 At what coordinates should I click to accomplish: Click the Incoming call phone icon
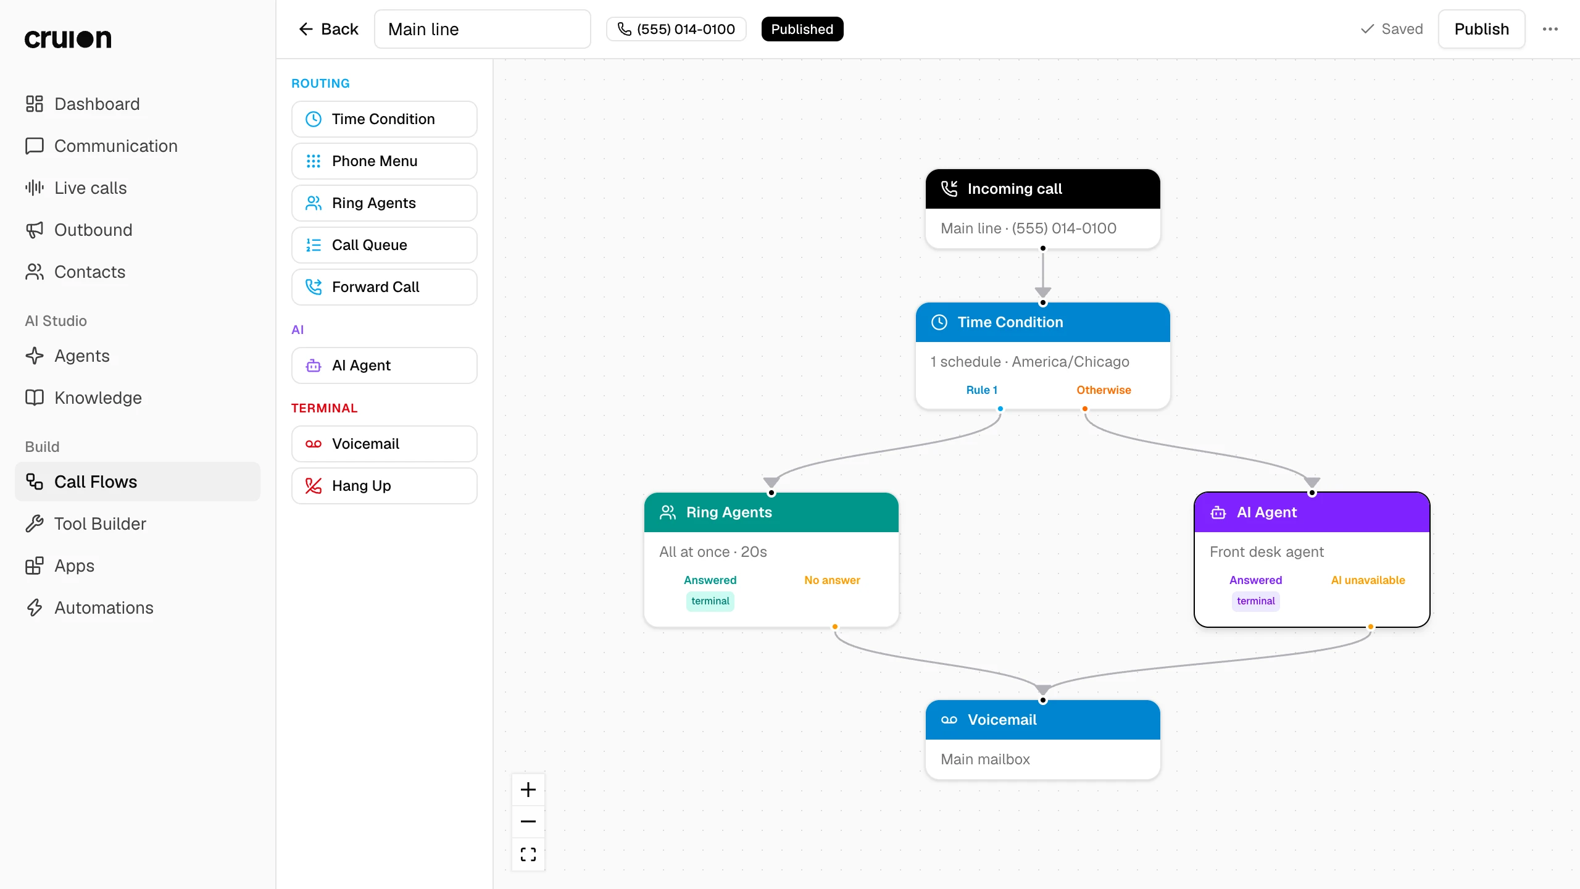tap(949, 189)
